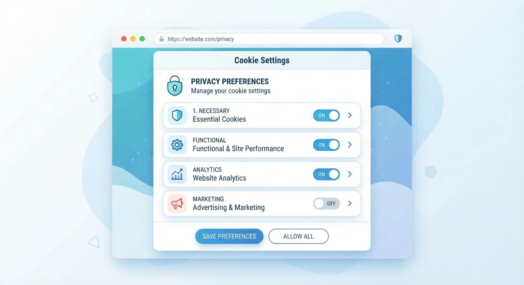
Task: Click the padlock icon in the URL bar
Action: (161, 39)
